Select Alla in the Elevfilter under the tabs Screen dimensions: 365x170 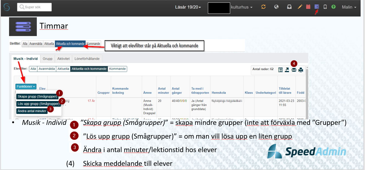click(33, 69)
